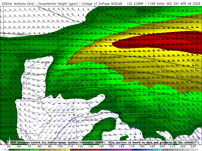Click the 140 value on the color scale

[x=101, y=146]
